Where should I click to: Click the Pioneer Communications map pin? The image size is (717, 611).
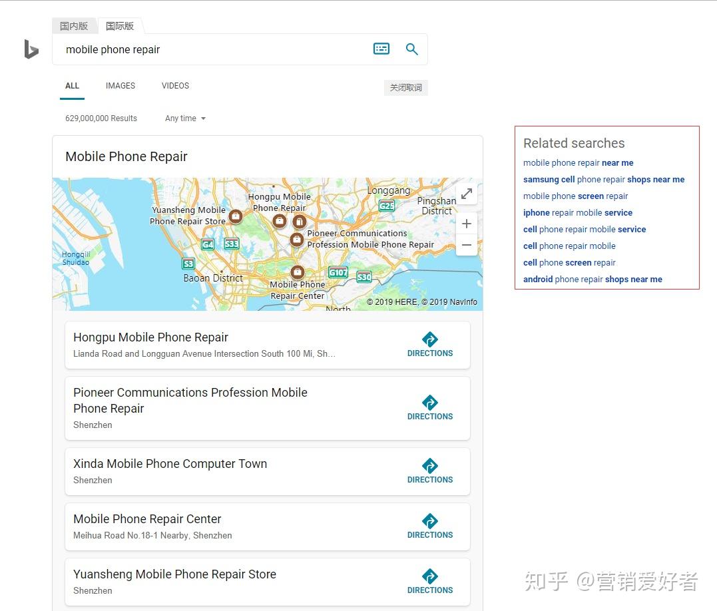tap(297, 239)
